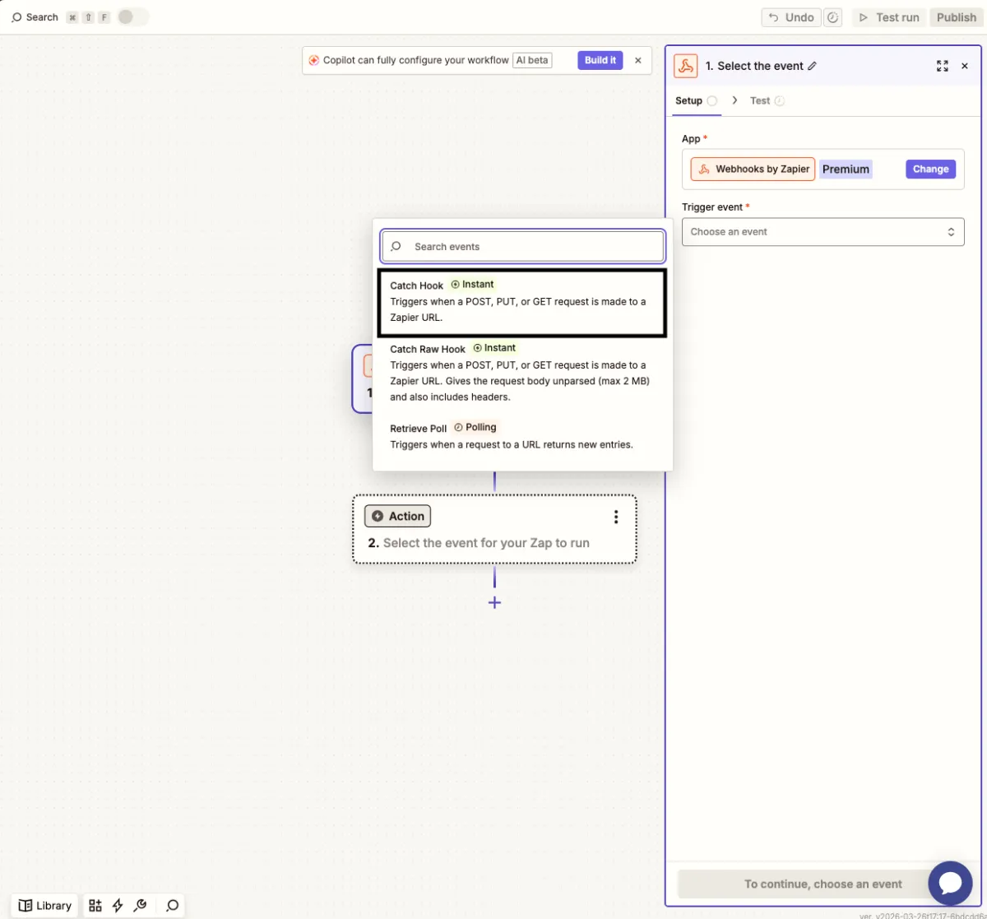Click the magnifier icon in bottom toolbar
Image resolution: width=987 pixels, height=919 pixels.
click(172, 905)
